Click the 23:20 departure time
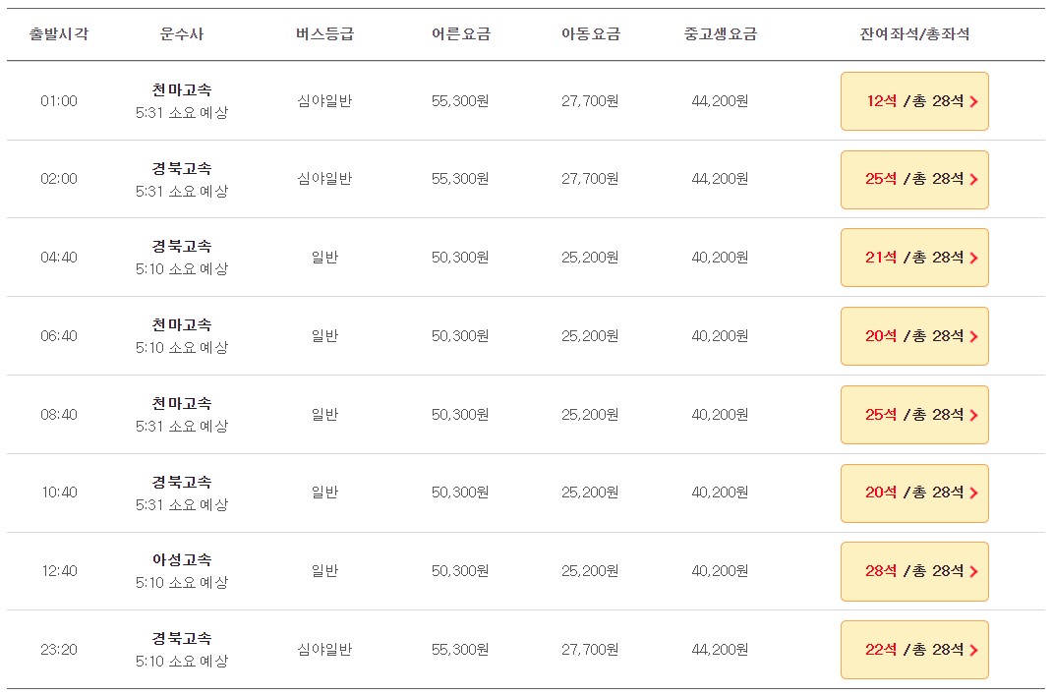The image size is (1053, 696). coord(58,650)
